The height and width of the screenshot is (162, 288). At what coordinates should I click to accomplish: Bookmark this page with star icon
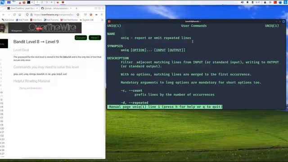coord(78,14)
